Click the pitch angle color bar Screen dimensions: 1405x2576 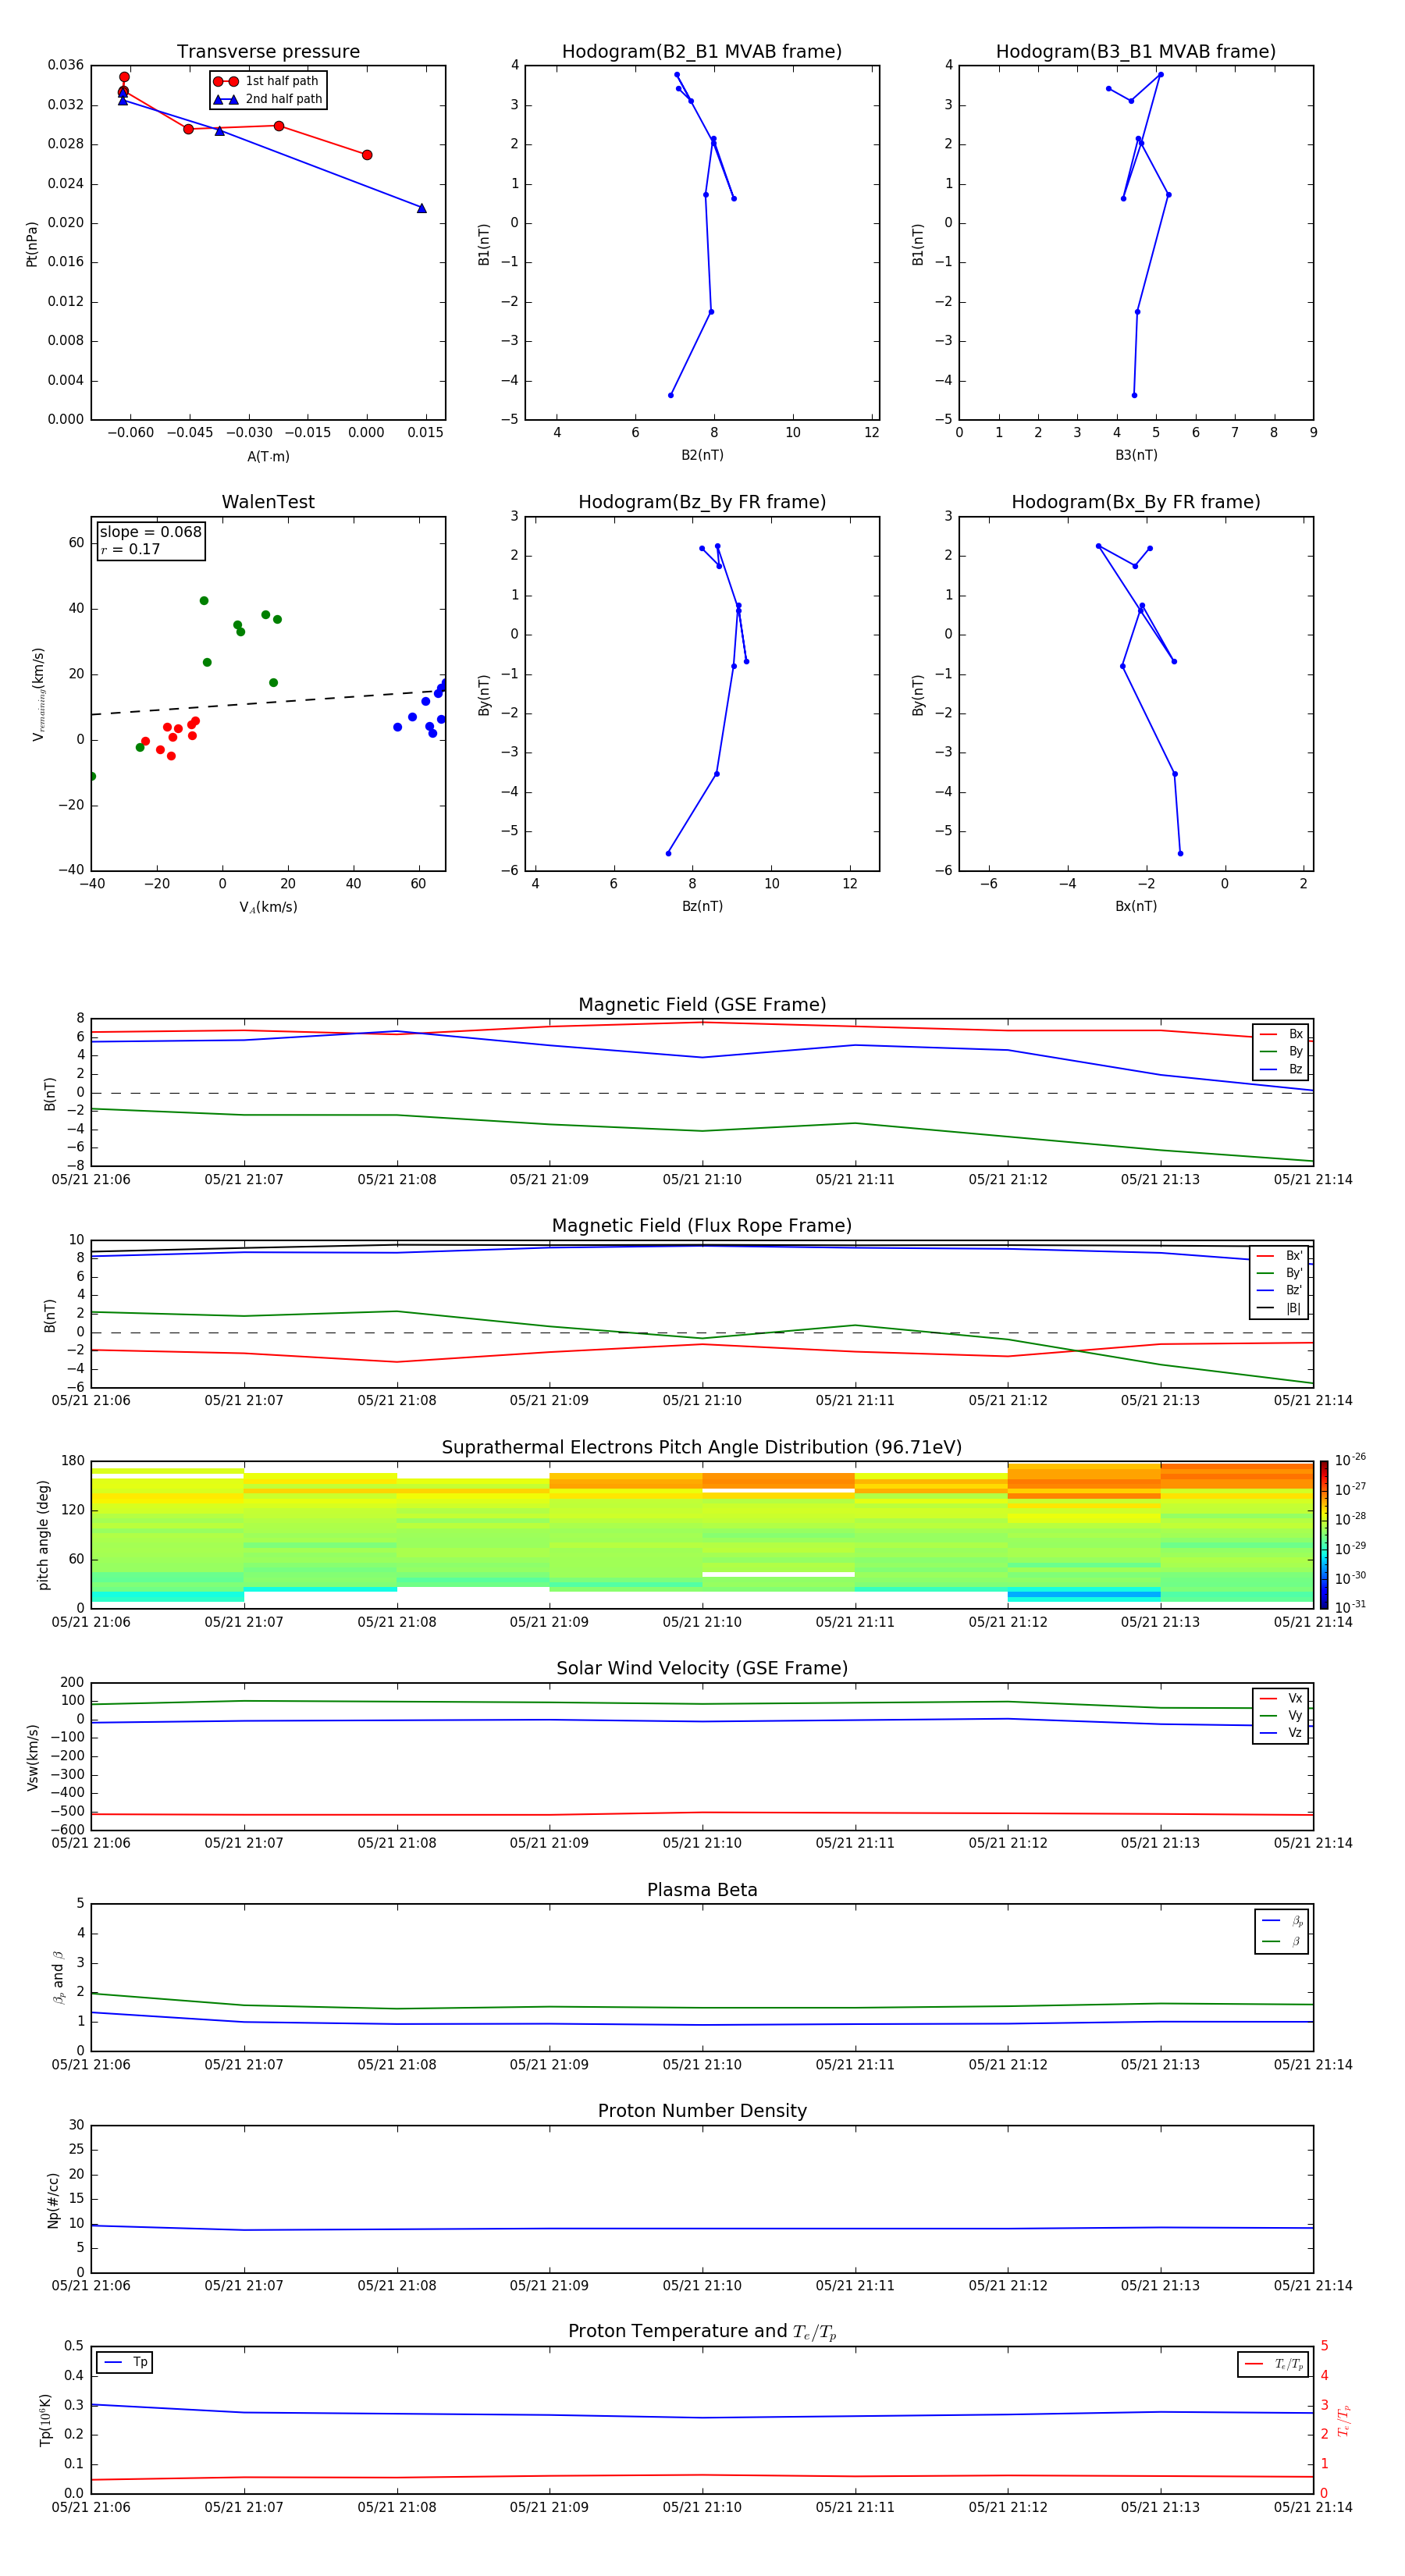click(1323, 1534)
